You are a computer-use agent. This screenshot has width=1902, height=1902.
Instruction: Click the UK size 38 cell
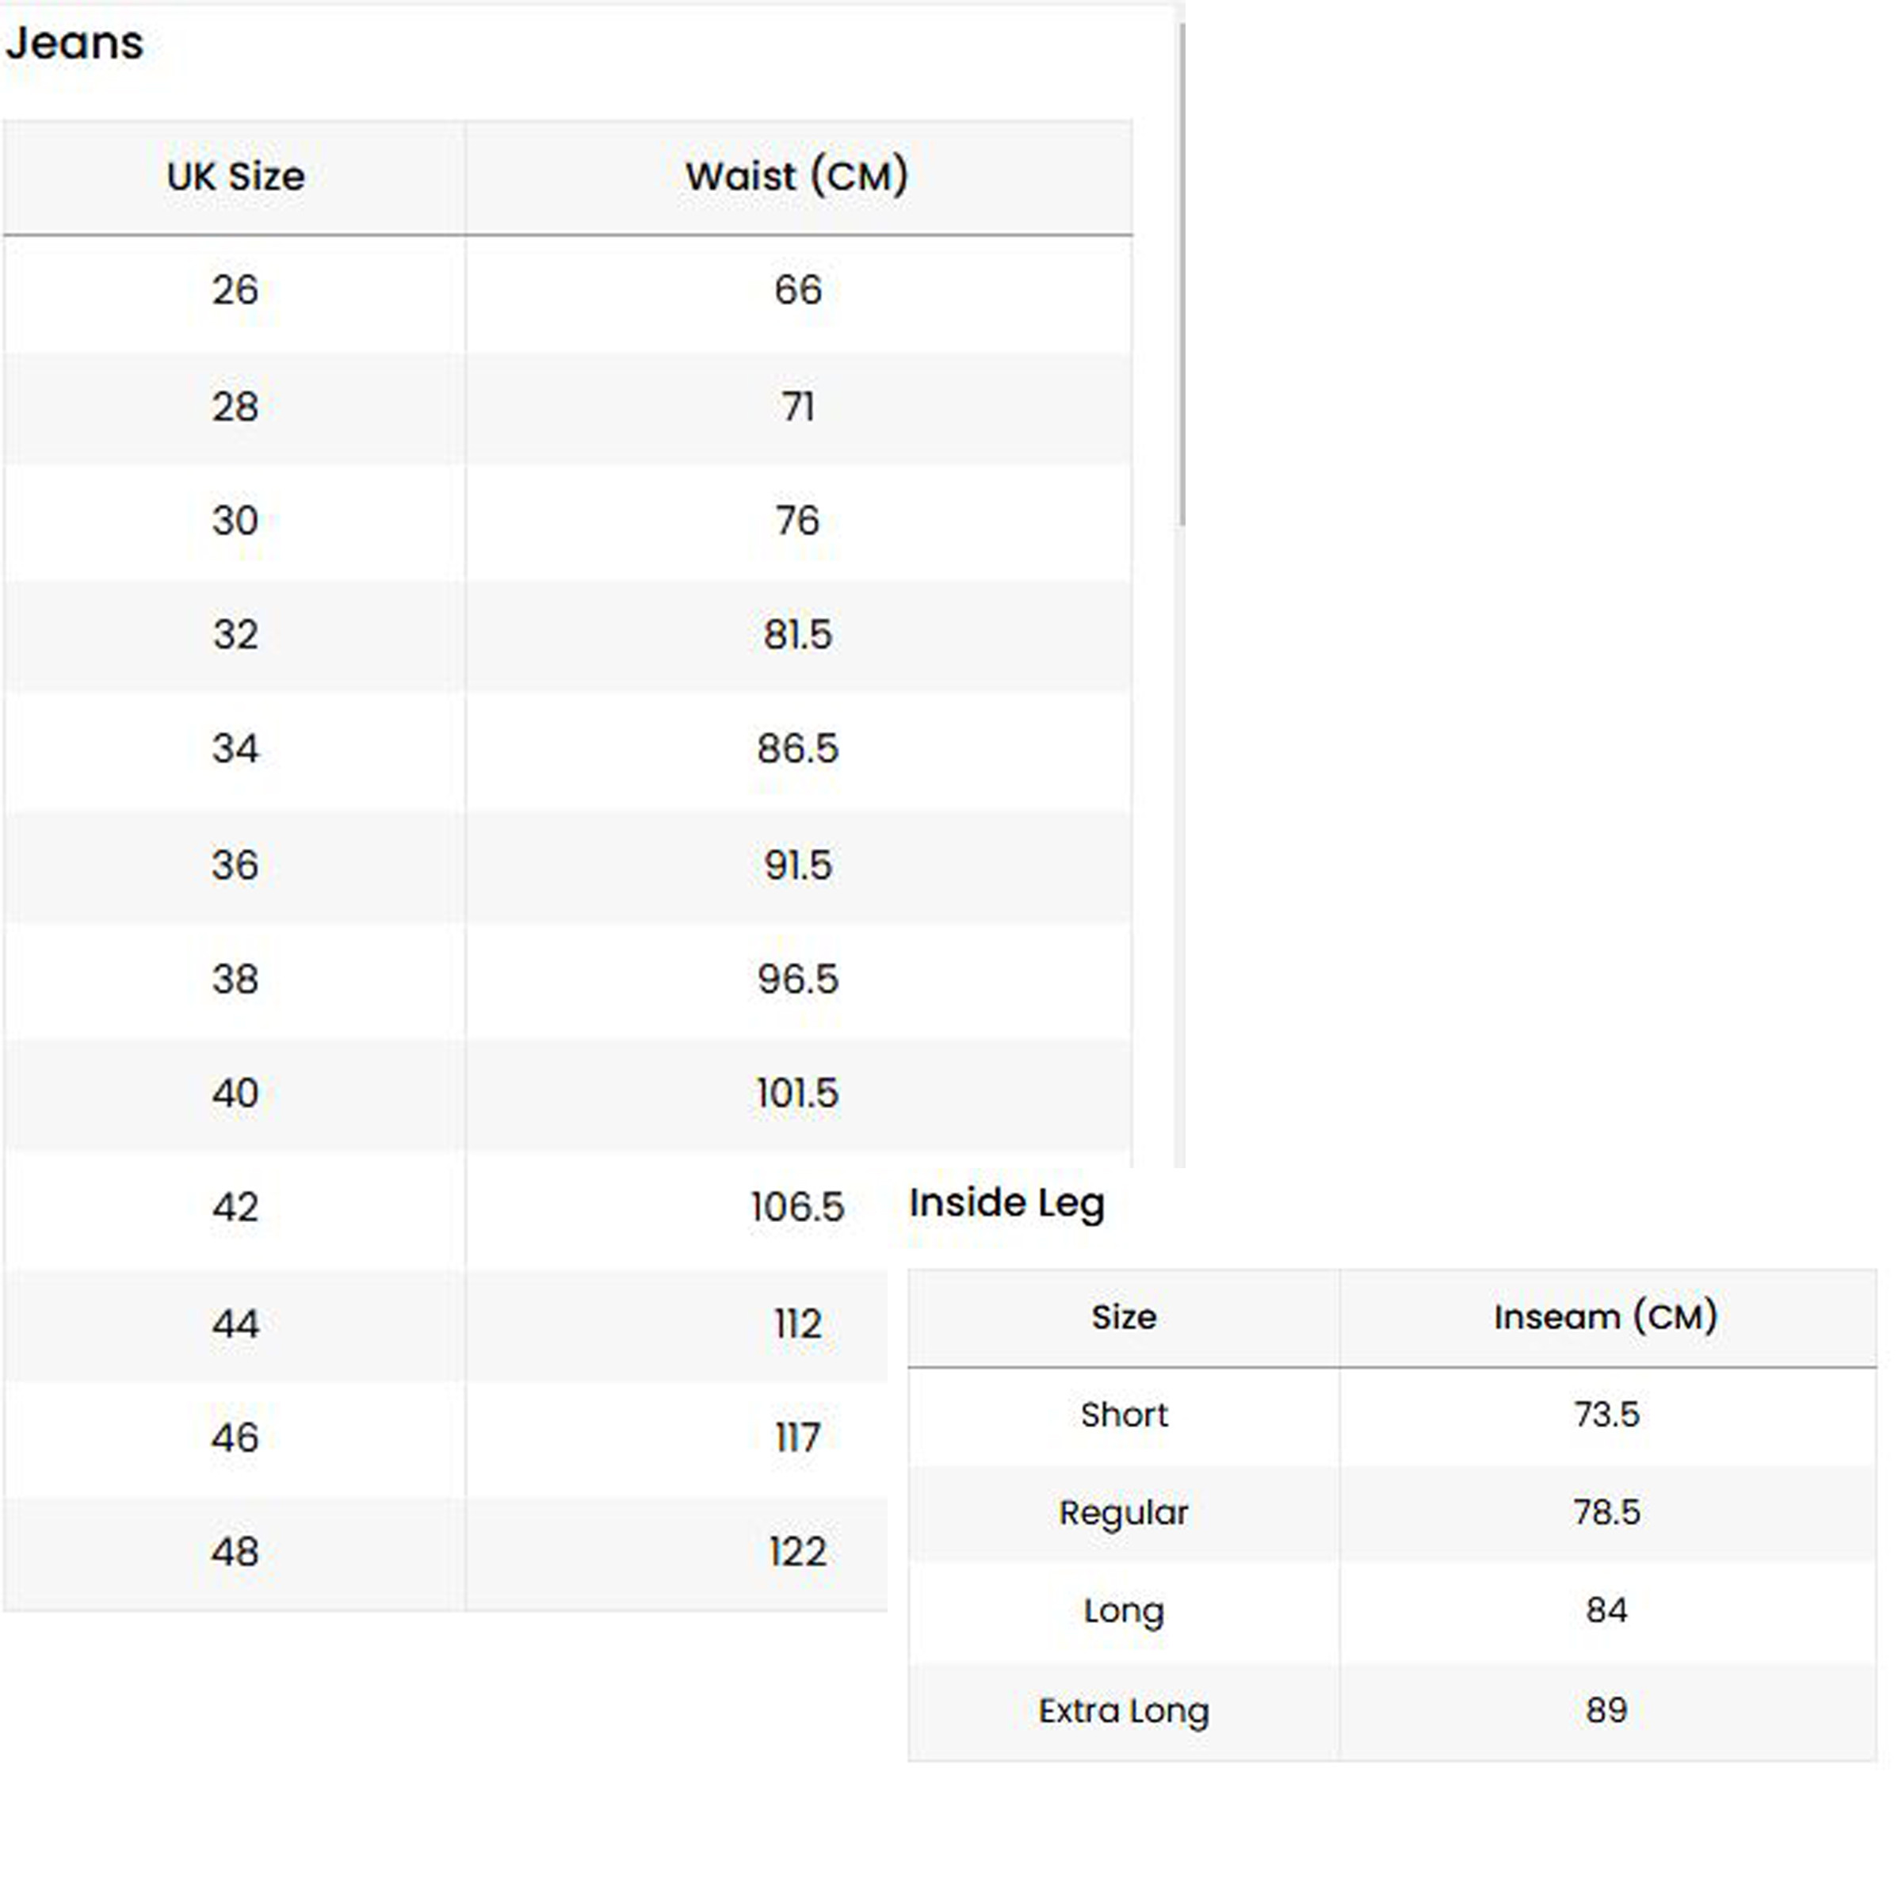coord(235,980)
